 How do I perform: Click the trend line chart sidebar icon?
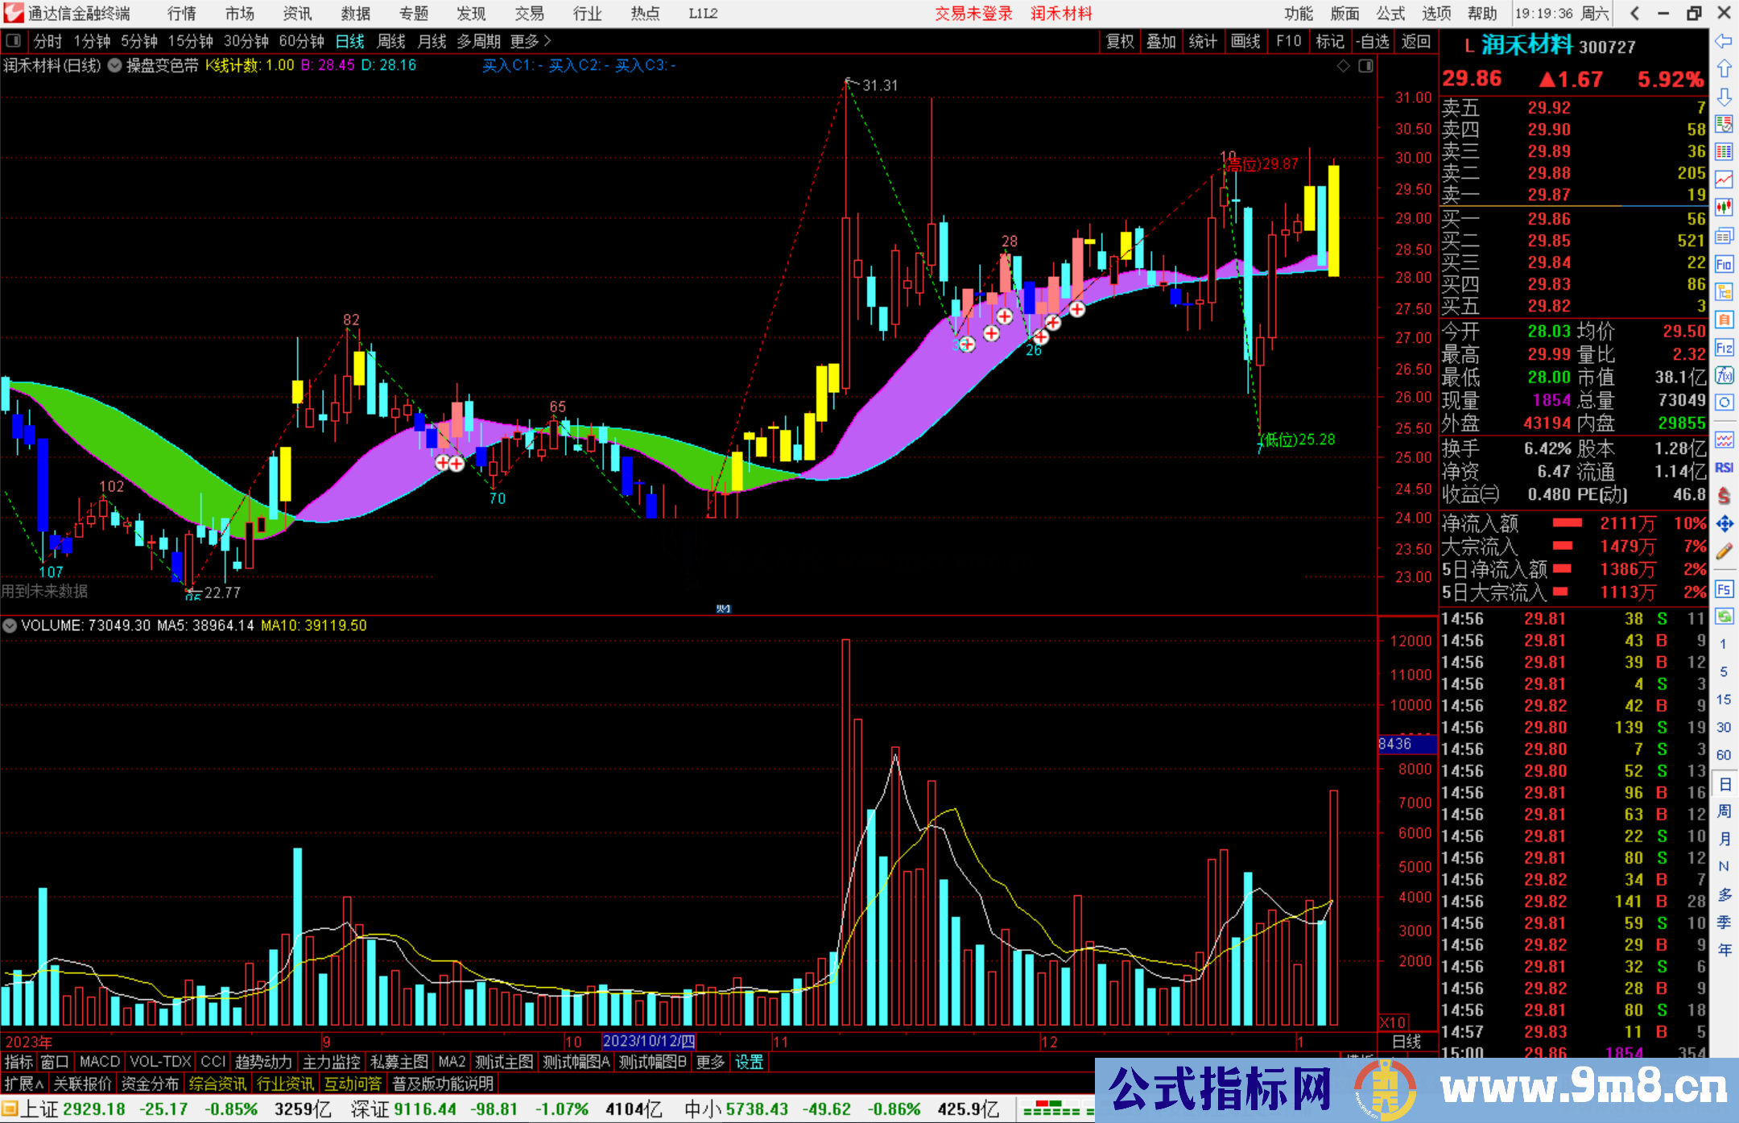(x=1724, y=180)
